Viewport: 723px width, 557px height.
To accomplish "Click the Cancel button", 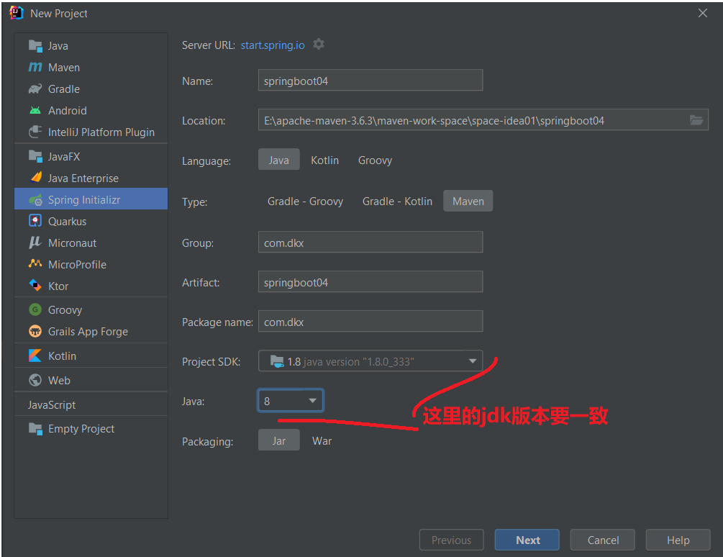I will (603, 540).
